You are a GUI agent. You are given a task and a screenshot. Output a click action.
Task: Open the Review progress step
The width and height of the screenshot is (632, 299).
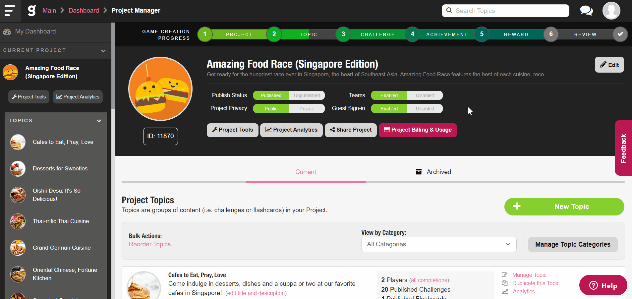pos(585,34)
